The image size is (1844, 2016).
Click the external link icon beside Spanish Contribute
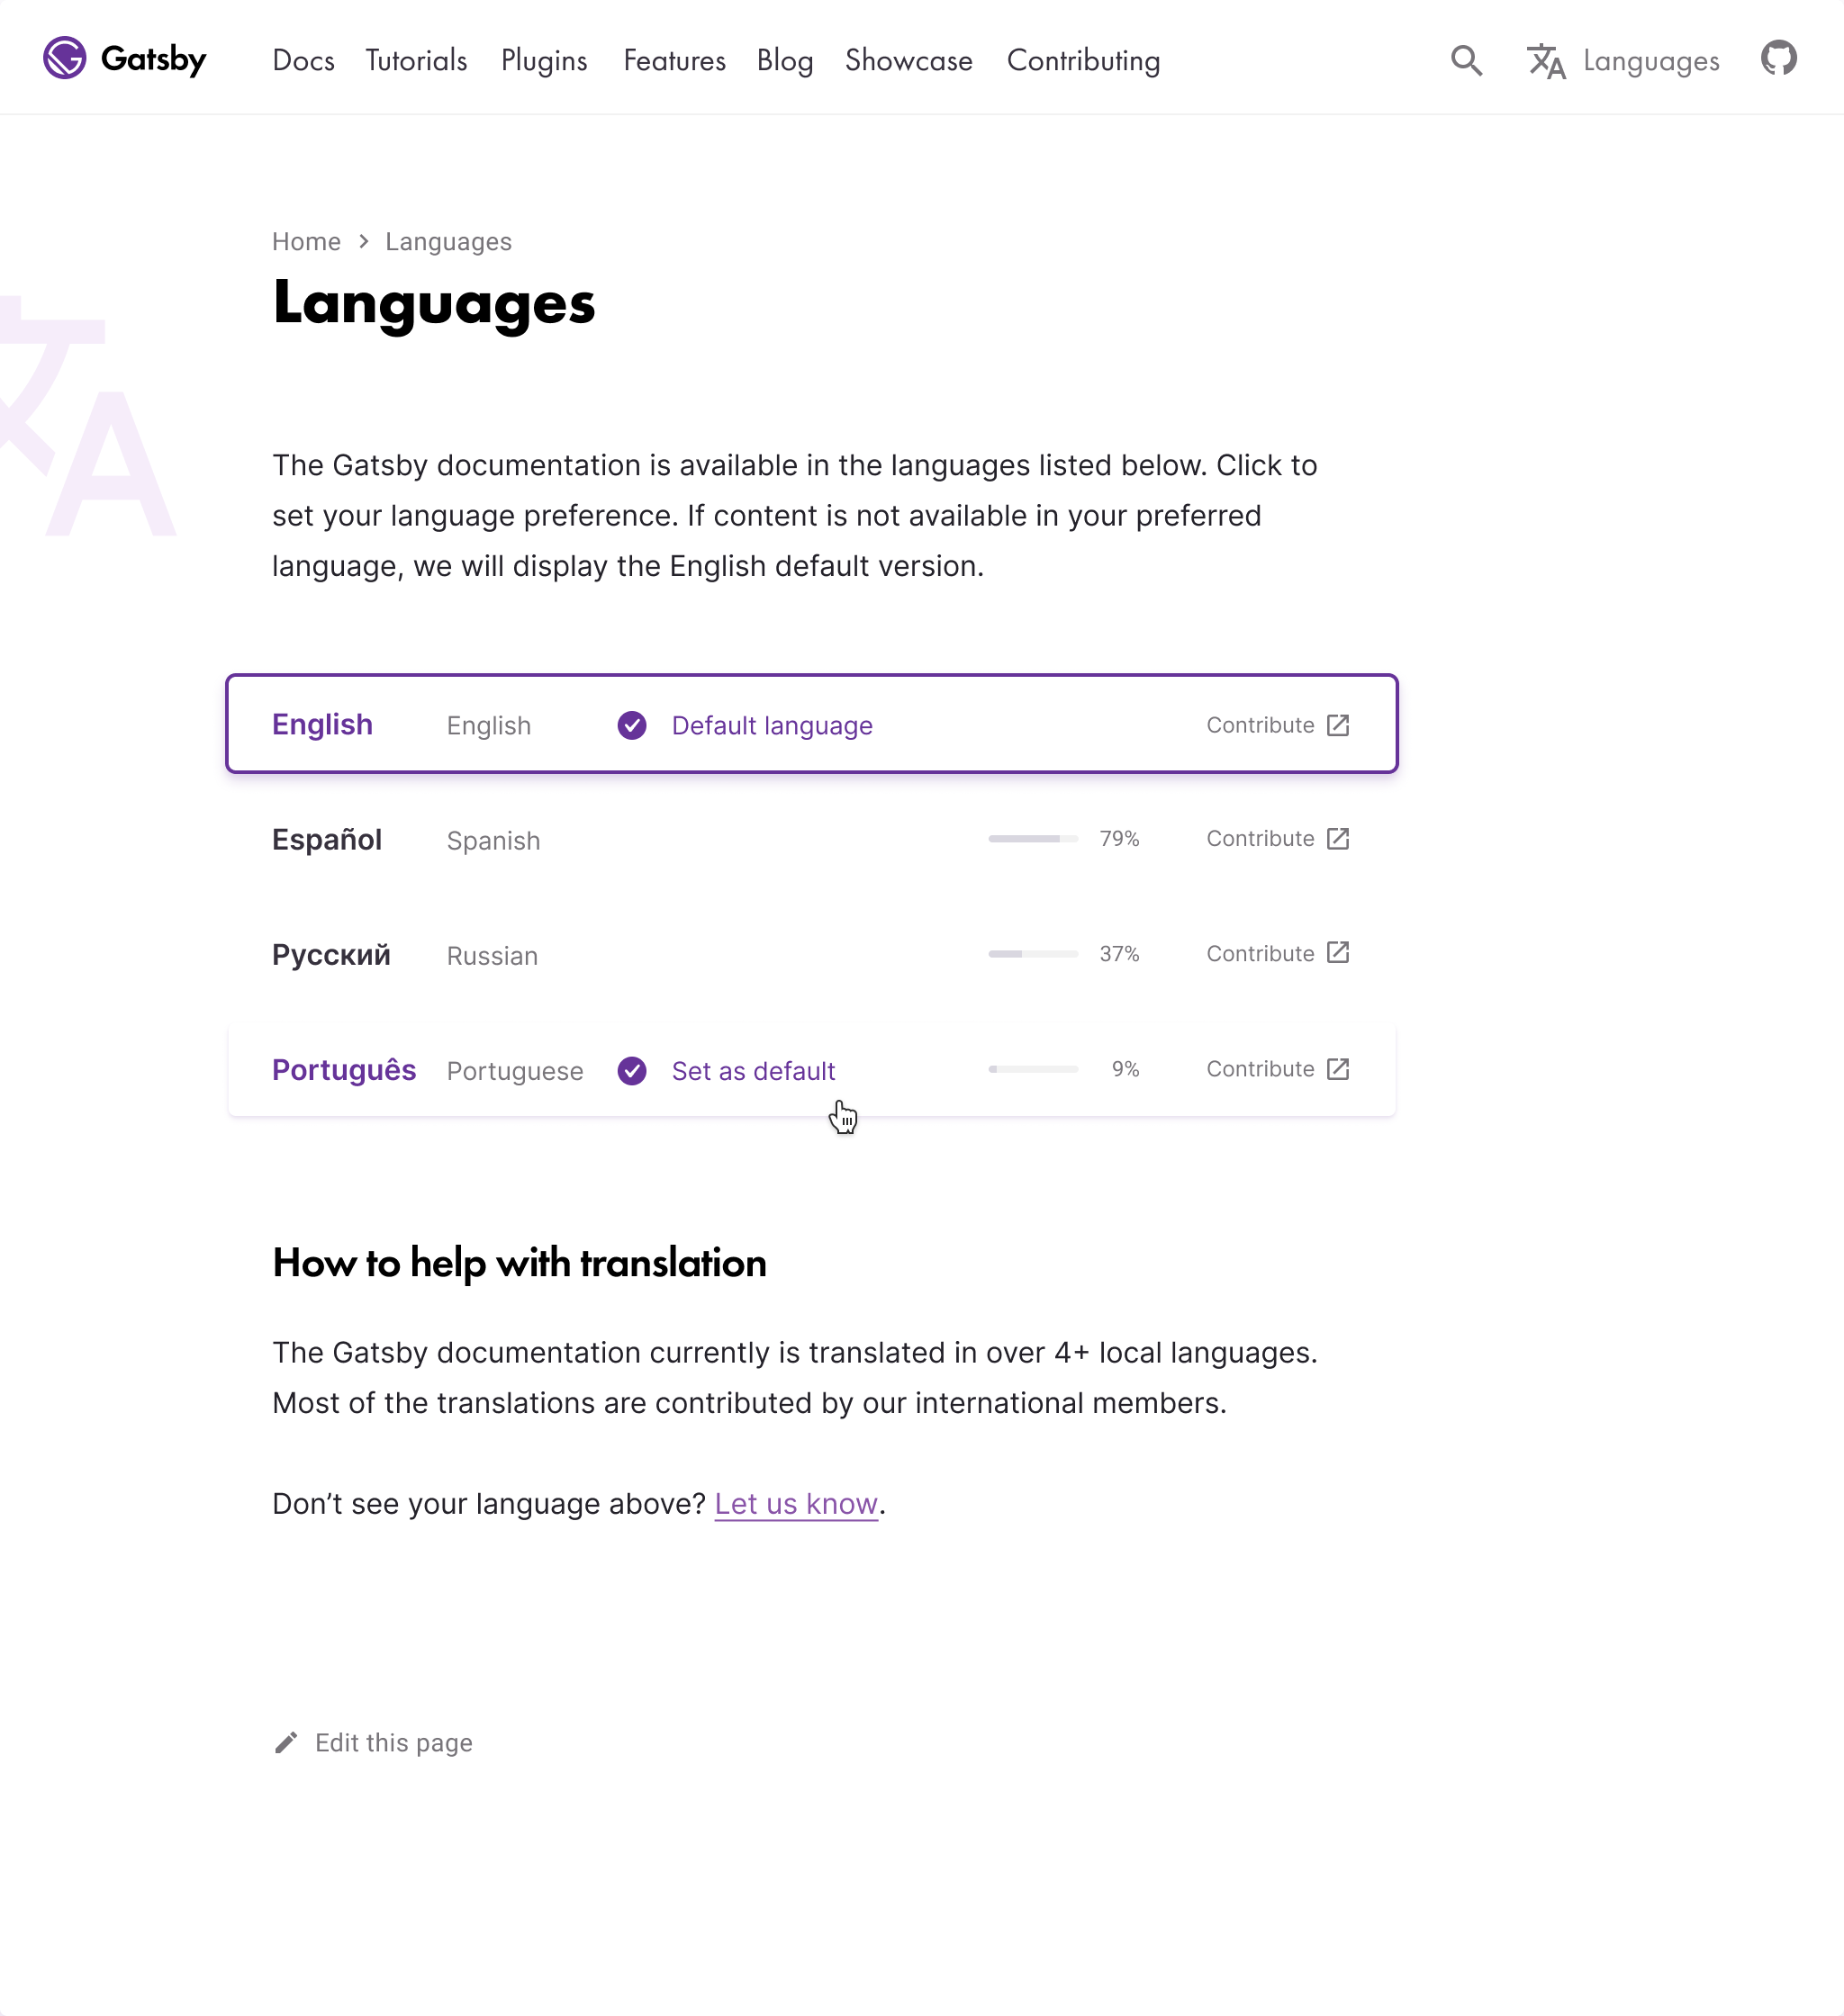click(1338, 839)
